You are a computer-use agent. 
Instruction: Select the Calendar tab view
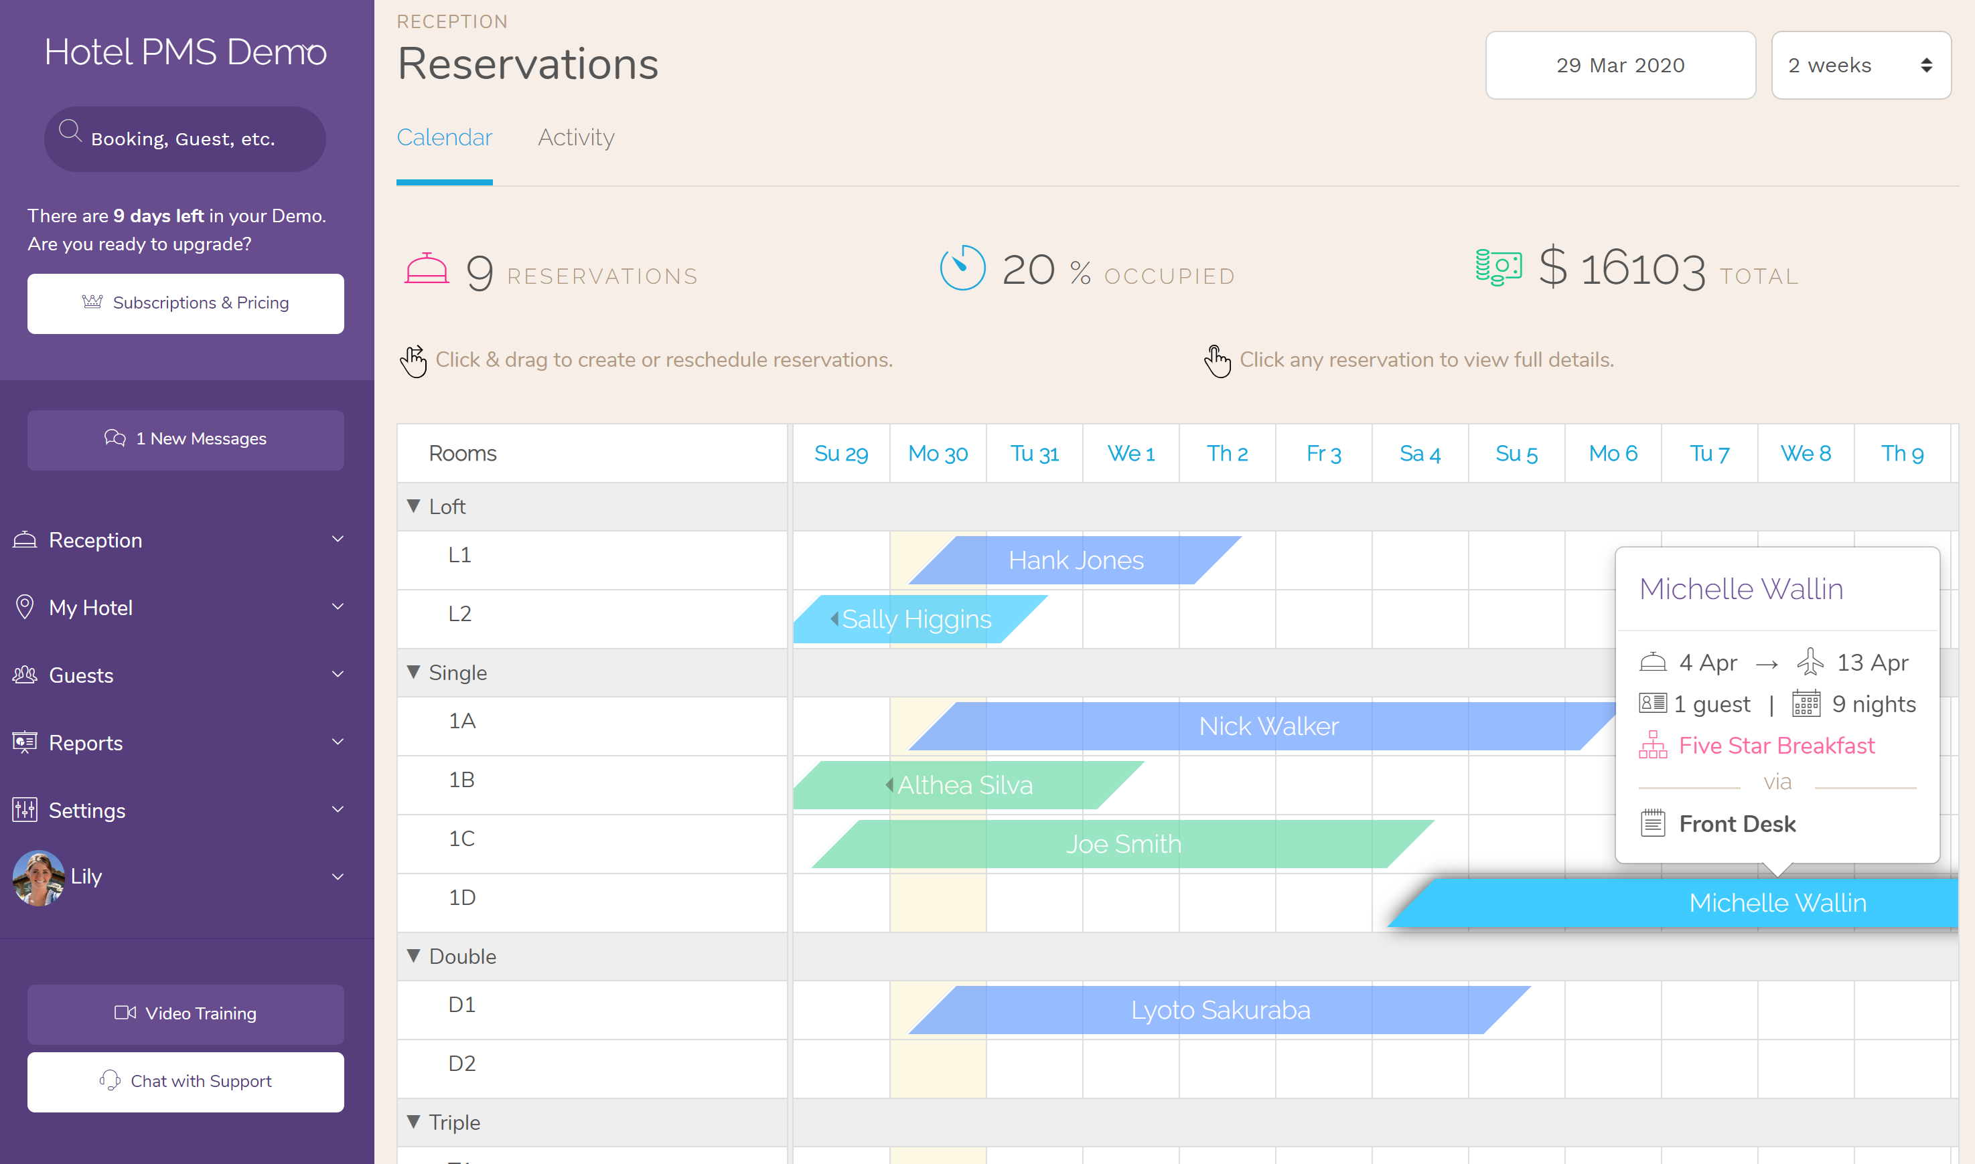click(445, 136)
